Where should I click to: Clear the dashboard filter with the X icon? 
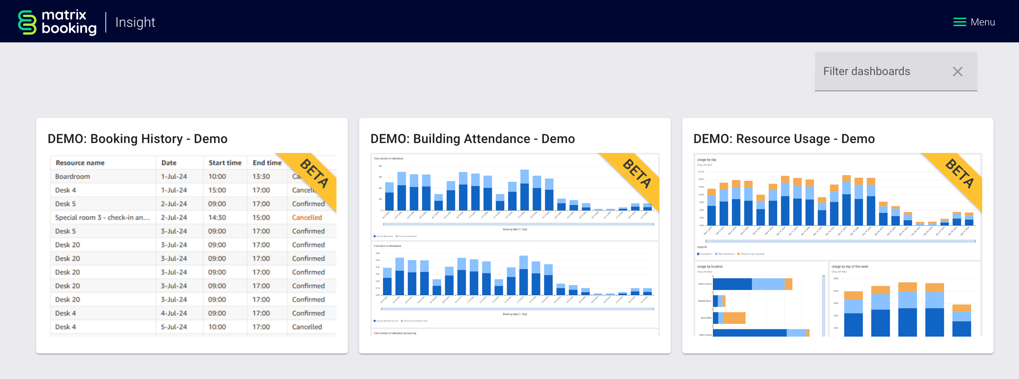point(957,71)
